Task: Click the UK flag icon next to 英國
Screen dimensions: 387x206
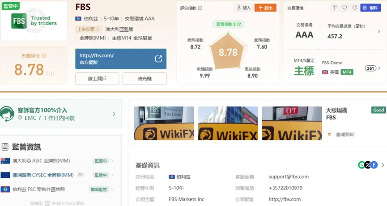Action: click(325, 72)
